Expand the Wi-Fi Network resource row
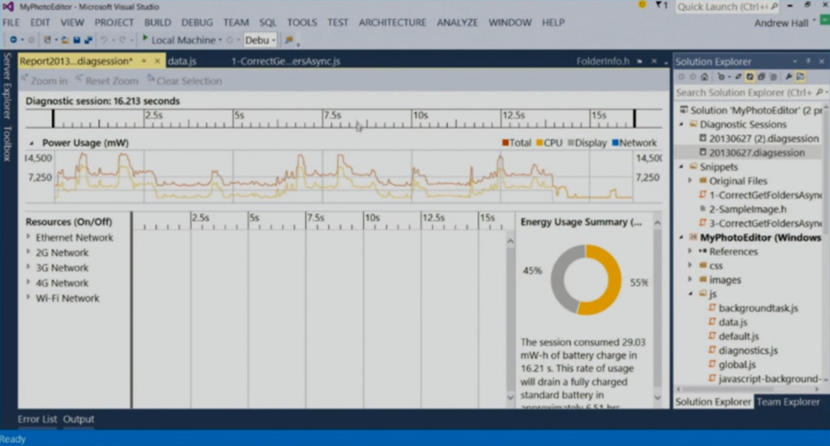The width and height of the screenshot is (830, 446). click(28, 298)
